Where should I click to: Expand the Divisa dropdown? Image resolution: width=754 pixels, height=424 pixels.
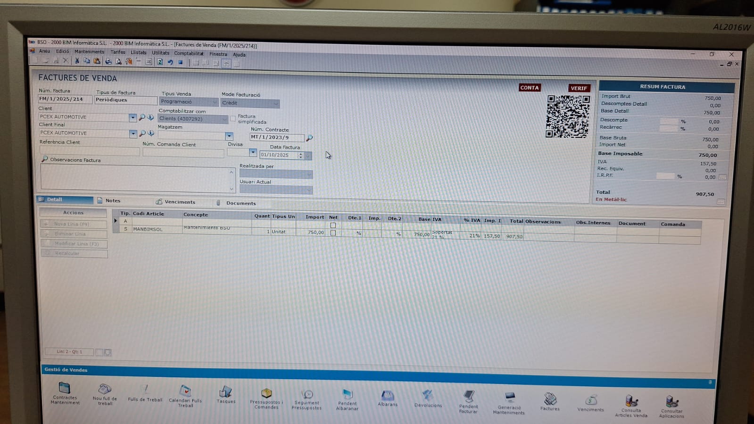tap(253, 152)
